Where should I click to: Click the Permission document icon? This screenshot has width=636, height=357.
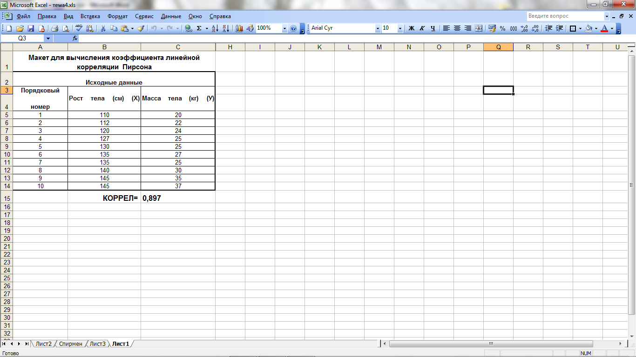coord(41,28)
